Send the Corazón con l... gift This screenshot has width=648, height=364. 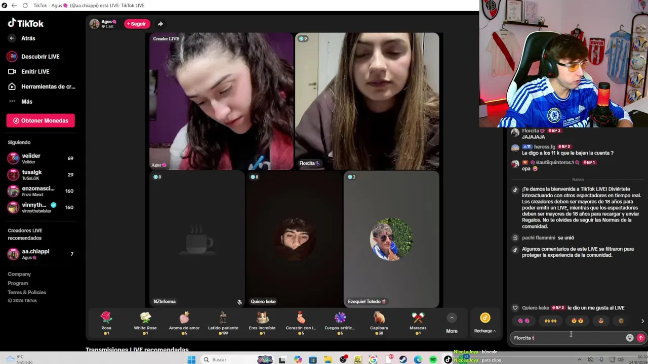point(301,323)
